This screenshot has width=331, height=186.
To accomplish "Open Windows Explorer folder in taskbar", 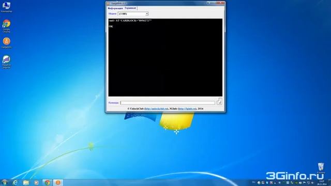I will click(x=26, y=182).
